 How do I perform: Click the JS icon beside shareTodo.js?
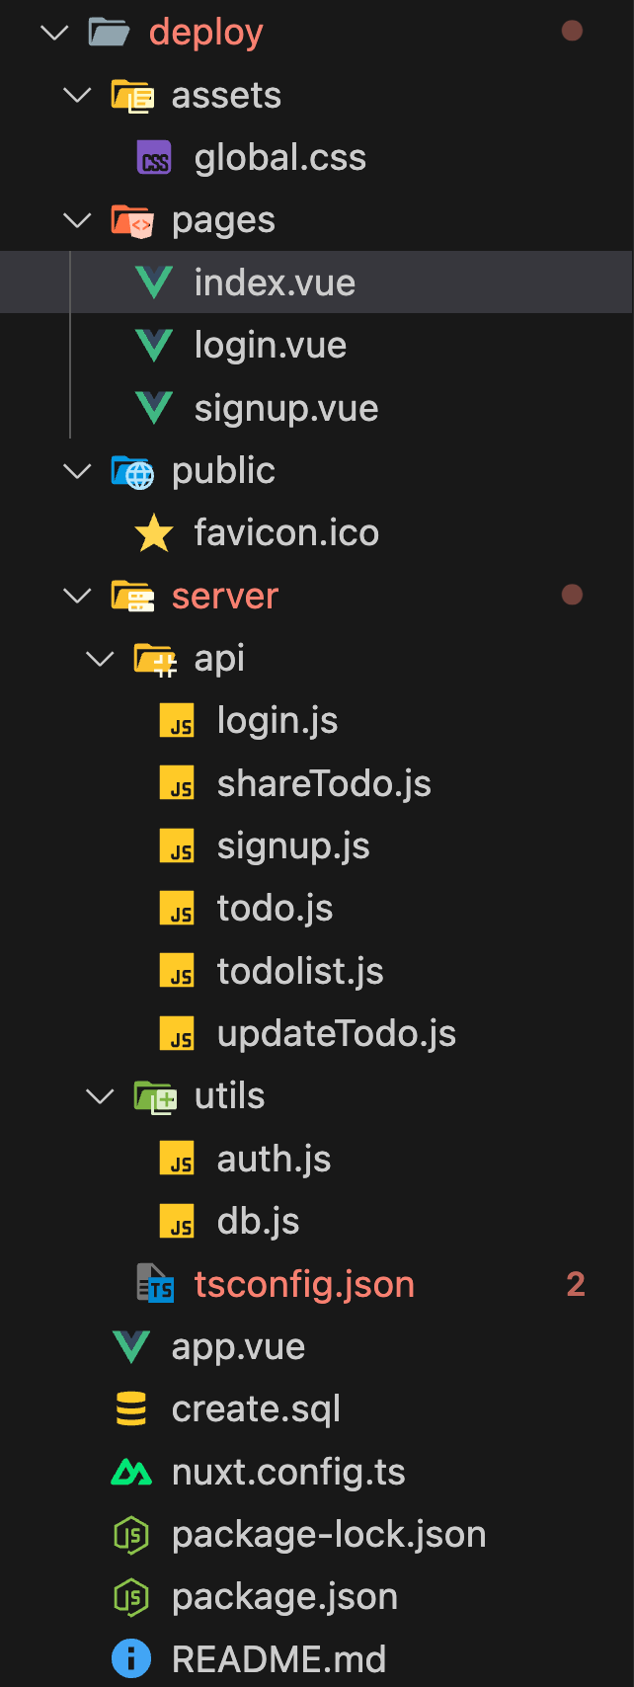(x=177, y=783)
